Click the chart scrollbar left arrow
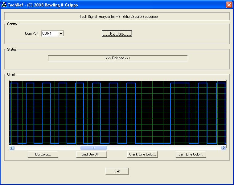This screenshot has height=185, width=234. click(x=12, y=148)
